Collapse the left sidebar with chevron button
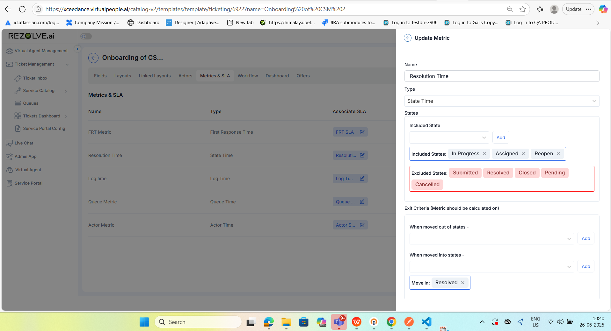The width and height of the screenshot is (611, 331). (77, 49)
